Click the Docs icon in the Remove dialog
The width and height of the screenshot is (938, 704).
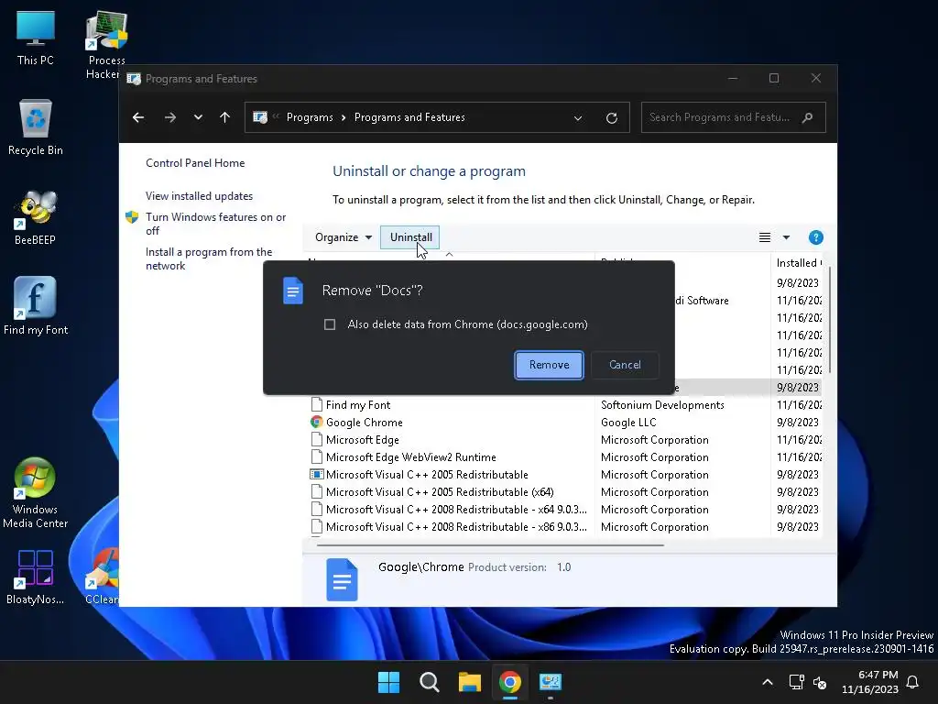click(x=292, y=291)
